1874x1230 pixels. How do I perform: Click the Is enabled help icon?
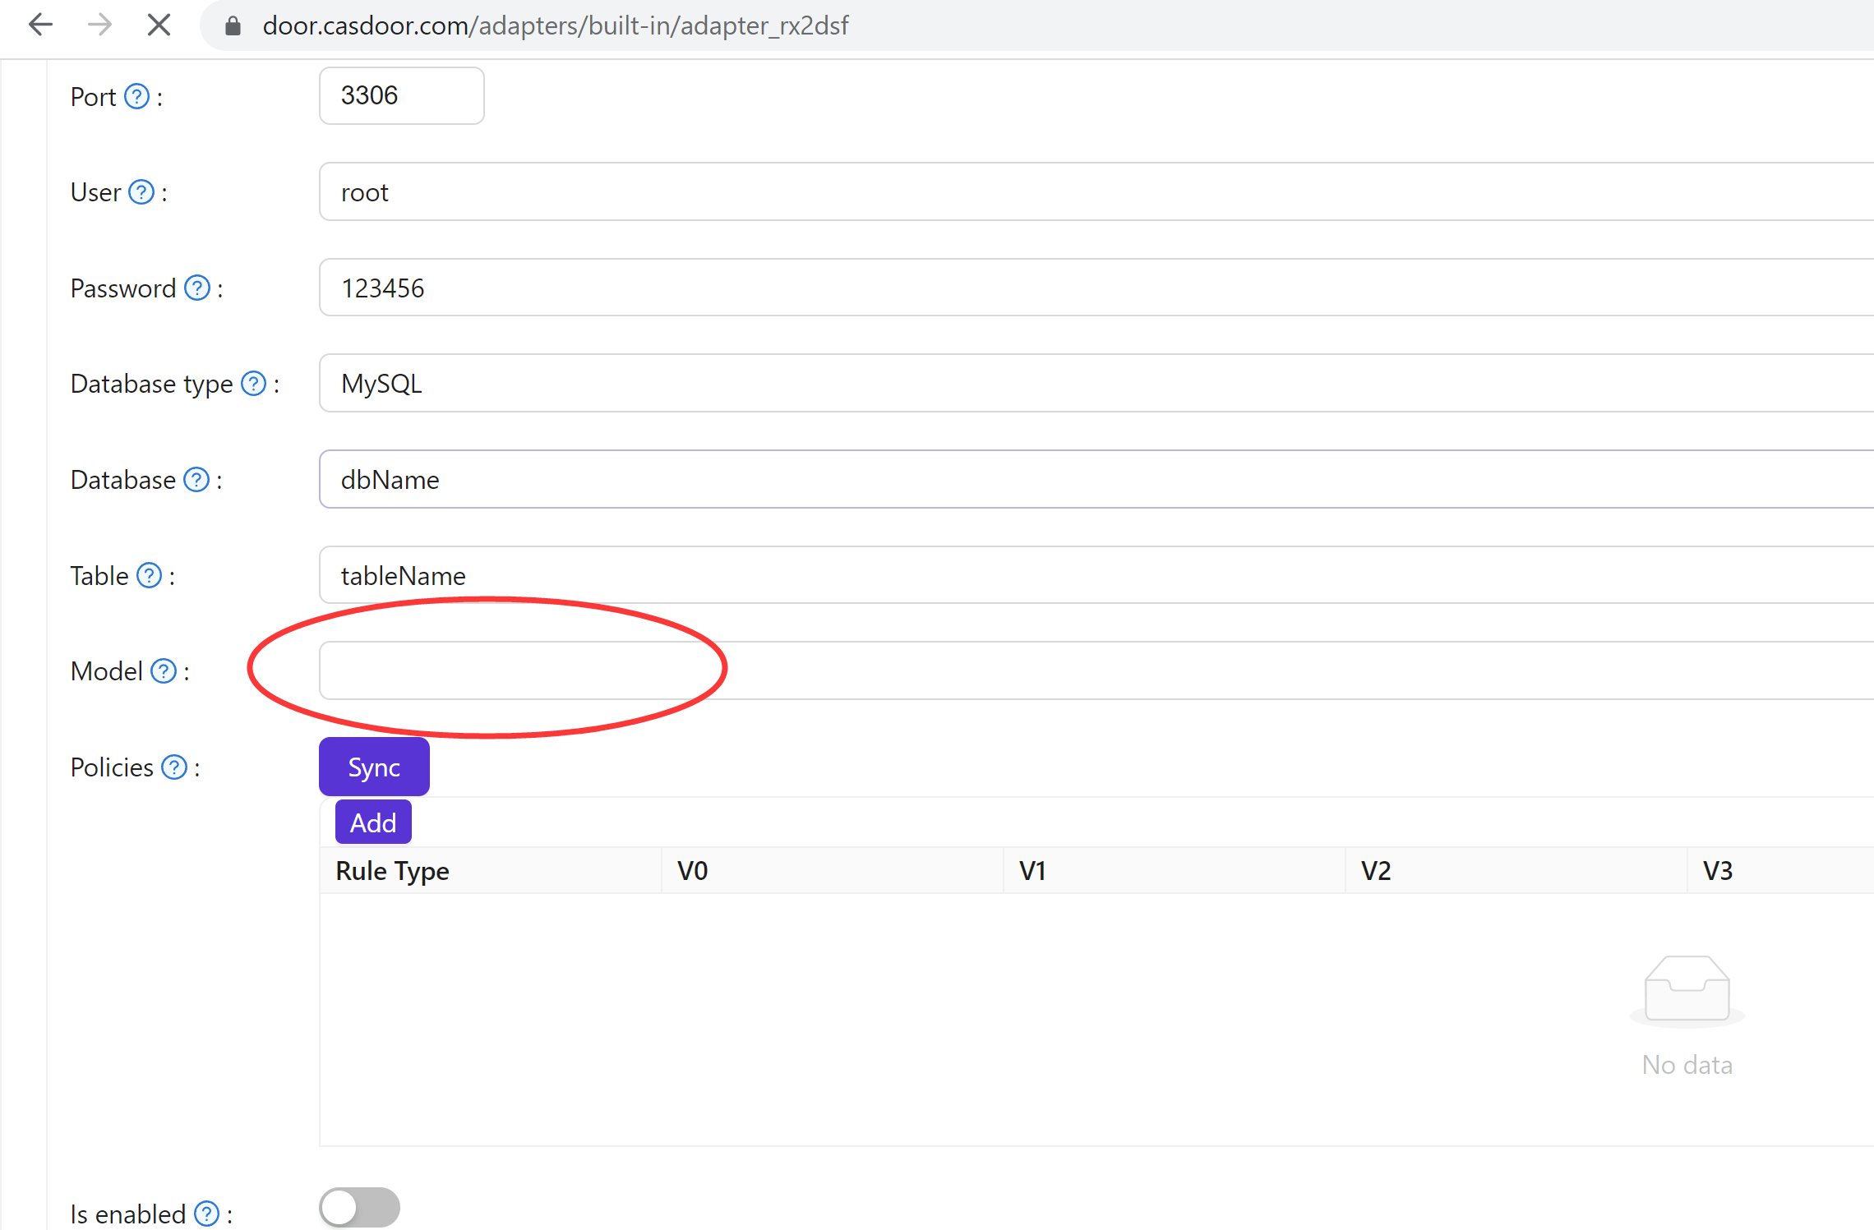205,1214
